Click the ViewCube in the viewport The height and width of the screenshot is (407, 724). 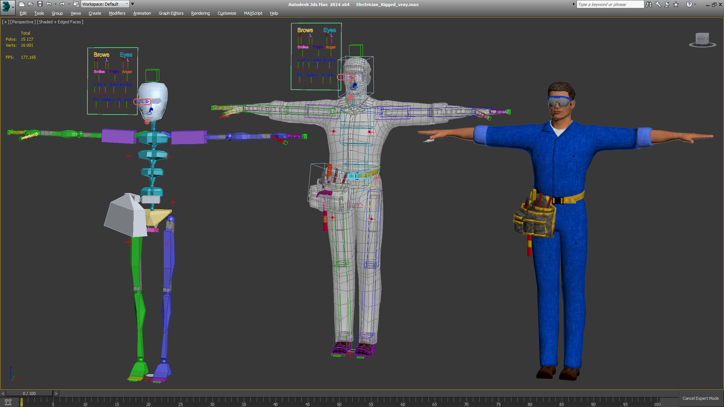[x=702, y=39]
